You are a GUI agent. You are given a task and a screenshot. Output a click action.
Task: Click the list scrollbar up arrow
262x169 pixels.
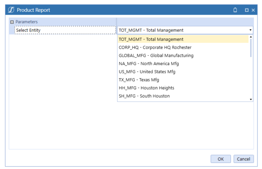[251, 38]
